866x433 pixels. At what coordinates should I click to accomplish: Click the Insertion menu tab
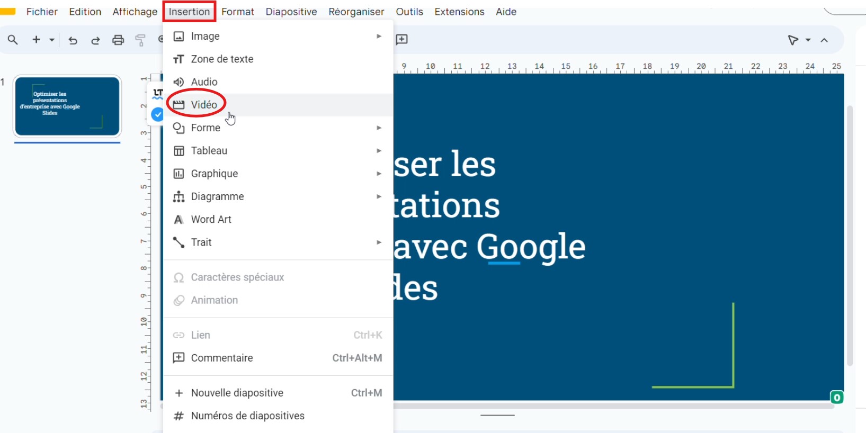[x=189, y=12]
